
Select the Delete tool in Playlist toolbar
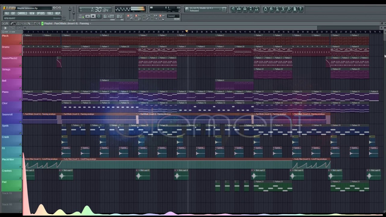tap(18, 24)
